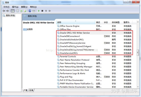Click the properties toolbar icon beside console tree
This screenshot has height=97, width=141.
coord(17,11)
